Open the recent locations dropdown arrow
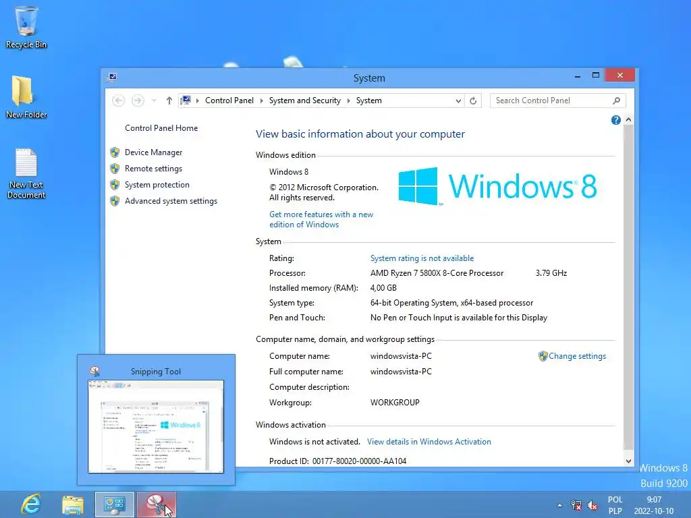The image size is (691, 518). coord(154,101)
